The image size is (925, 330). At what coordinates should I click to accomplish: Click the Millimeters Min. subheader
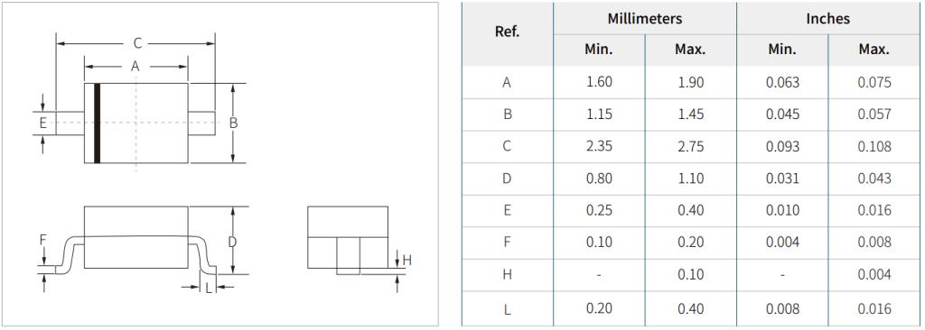point(599,50)
